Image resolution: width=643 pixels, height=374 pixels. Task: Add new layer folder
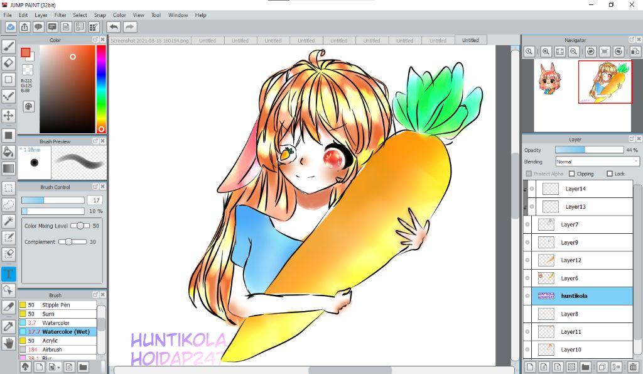(585, 367)
